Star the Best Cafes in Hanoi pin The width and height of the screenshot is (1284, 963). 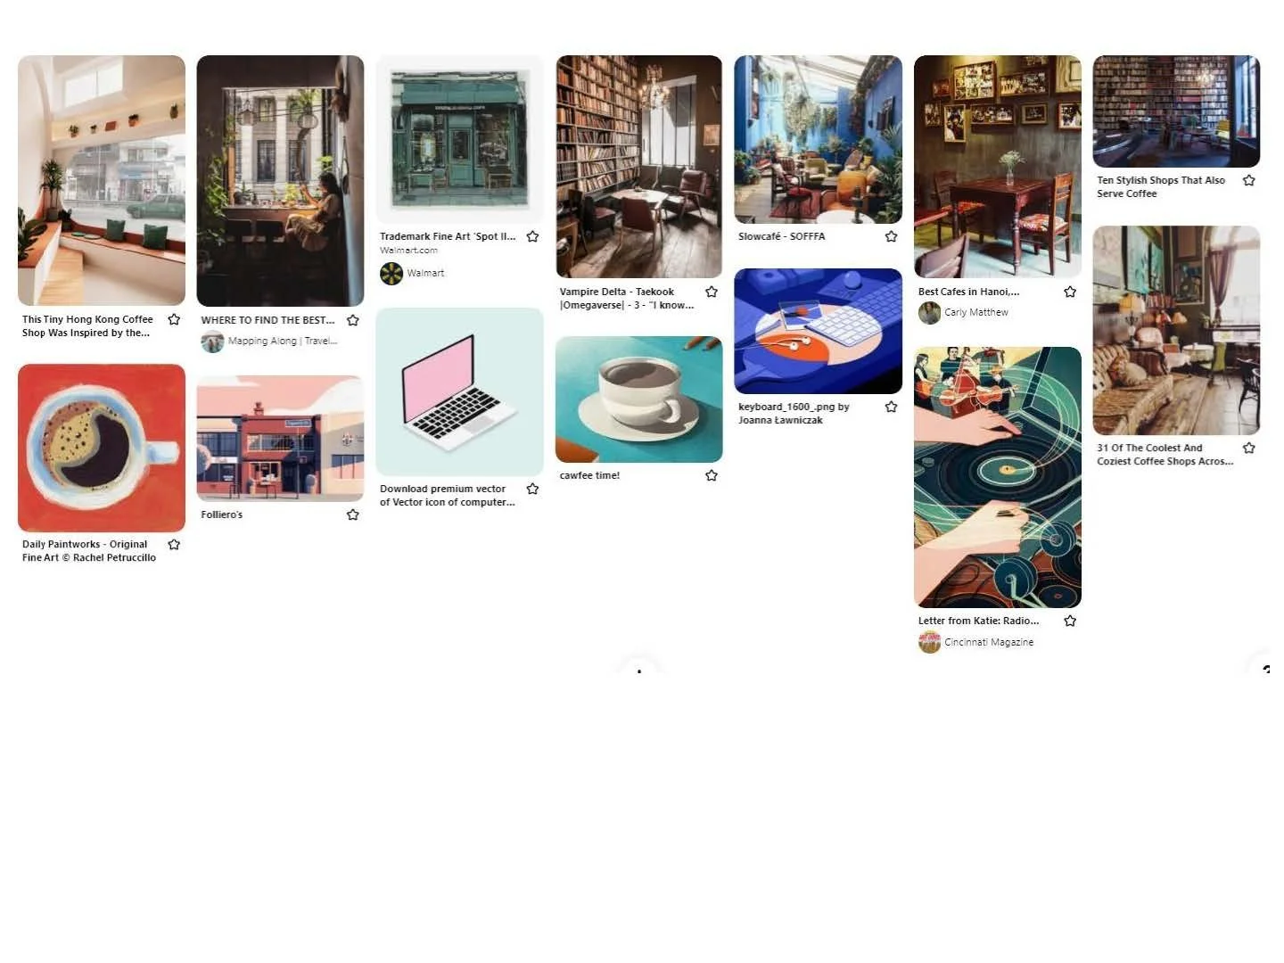(x=1070, y=292)
